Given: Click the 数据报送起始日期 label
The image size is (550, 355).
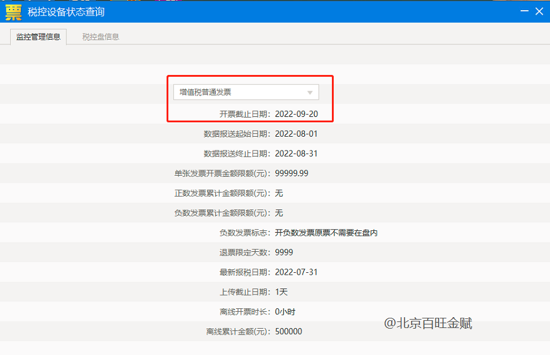Looking at the screenshot, I should tap(237, 134).
